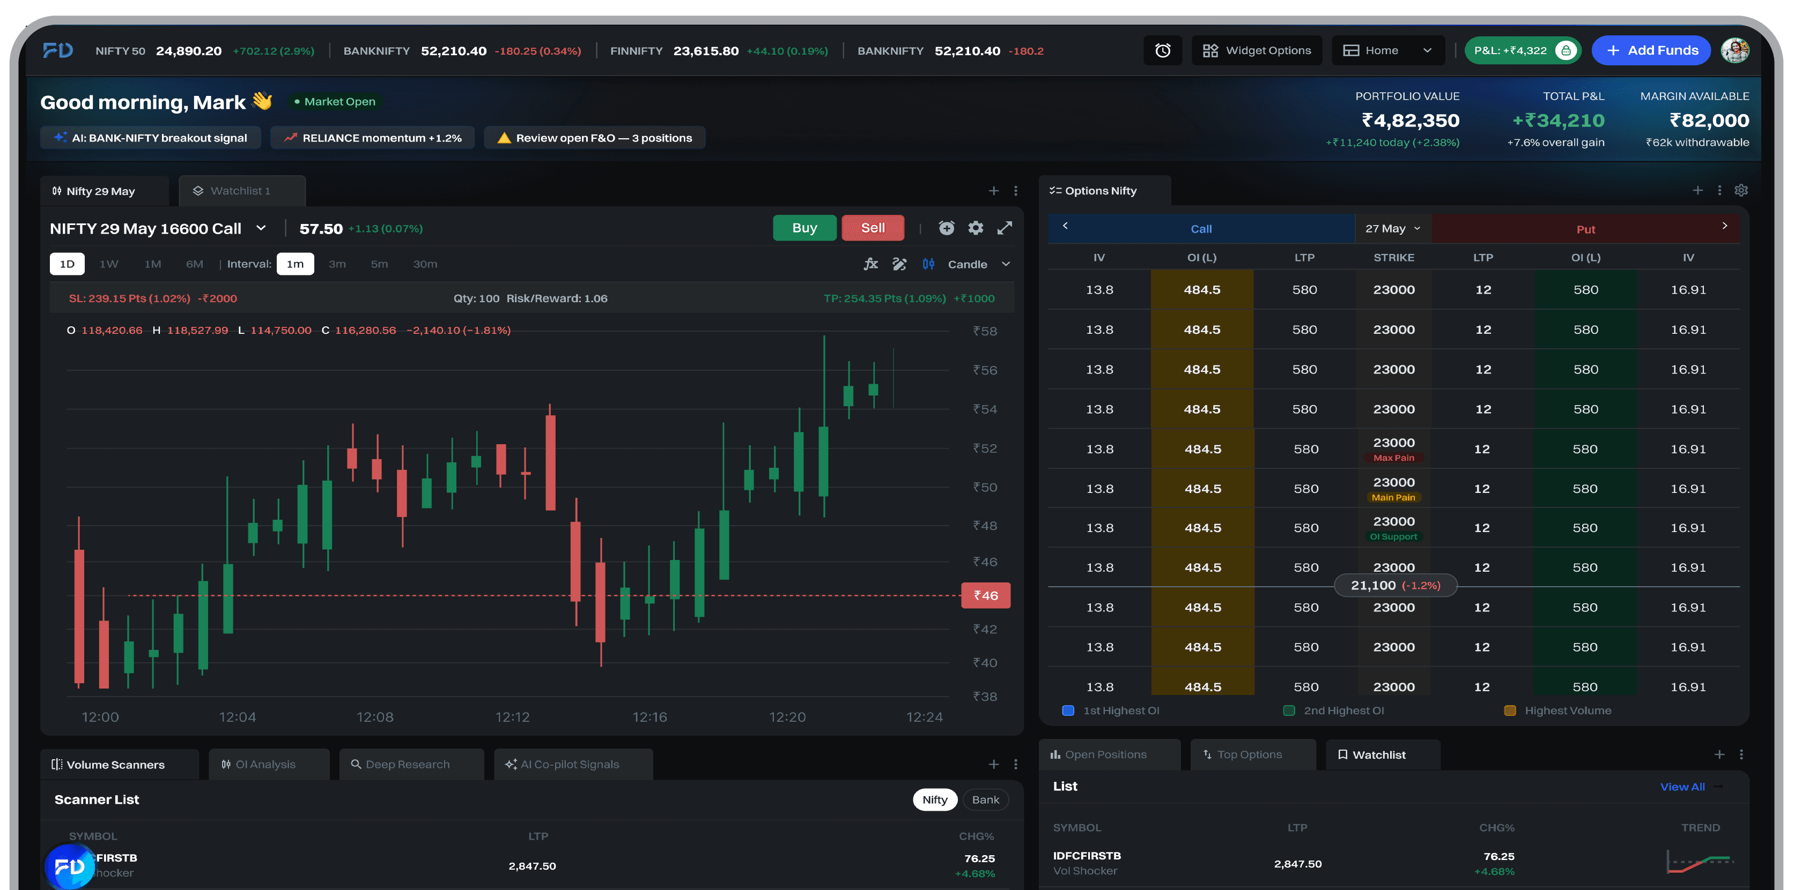
Task: Click the FD logo in top bar
Action: point(57,50)
